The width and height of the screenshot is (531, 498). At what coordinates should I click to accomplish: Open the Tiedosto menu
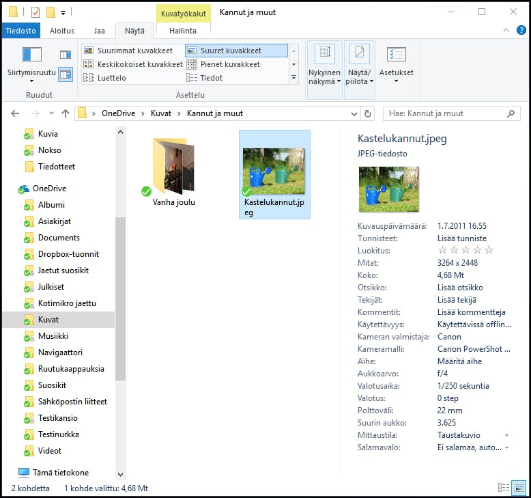(21, 31)
